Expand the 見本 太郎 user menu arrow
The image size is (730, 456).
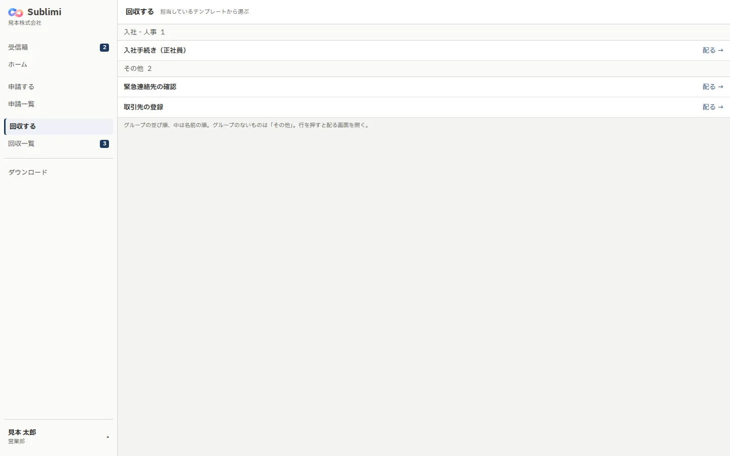click(x=107, y=437)
